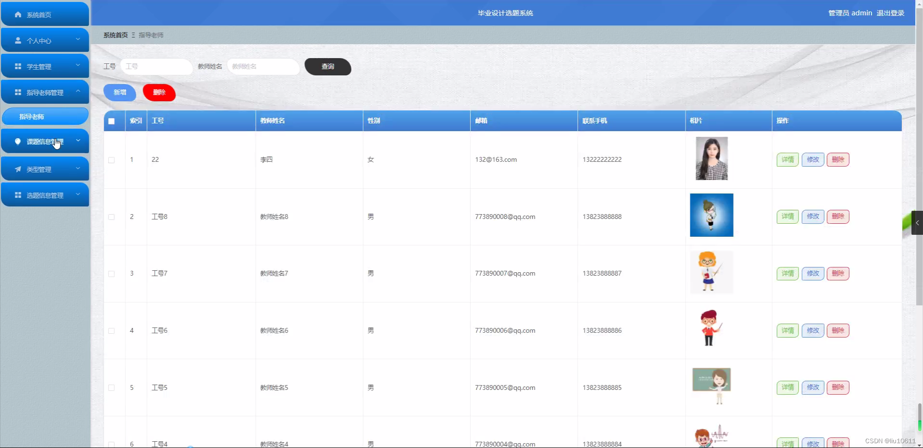Click 修改 for 教师姓名5
Viewport: 923px width, 448px height.
[813, 387]
